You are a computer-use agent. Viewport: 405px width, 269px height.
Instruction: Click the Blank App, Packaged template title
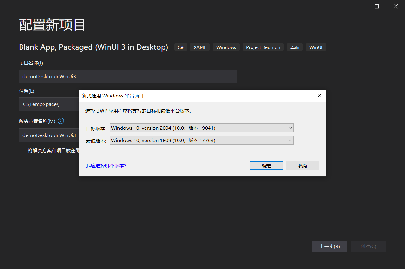point(93,47)
